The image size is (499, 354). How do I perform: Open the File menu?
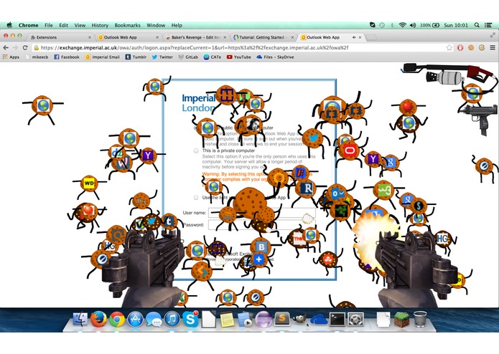[49, 25]
